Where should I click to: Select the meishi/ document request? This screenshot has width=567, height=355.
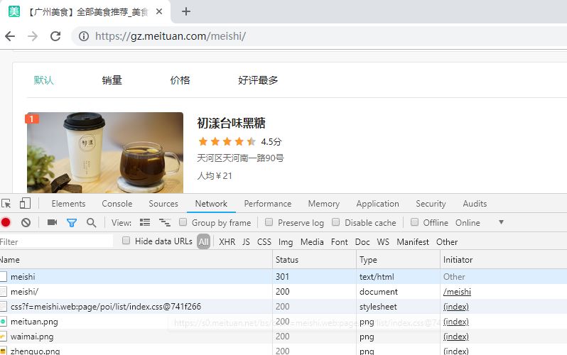(283, 291)
